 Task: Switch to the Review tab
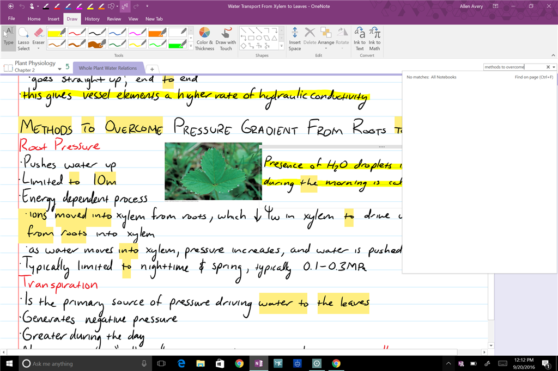pyautogui.click(x=114, y=19)
